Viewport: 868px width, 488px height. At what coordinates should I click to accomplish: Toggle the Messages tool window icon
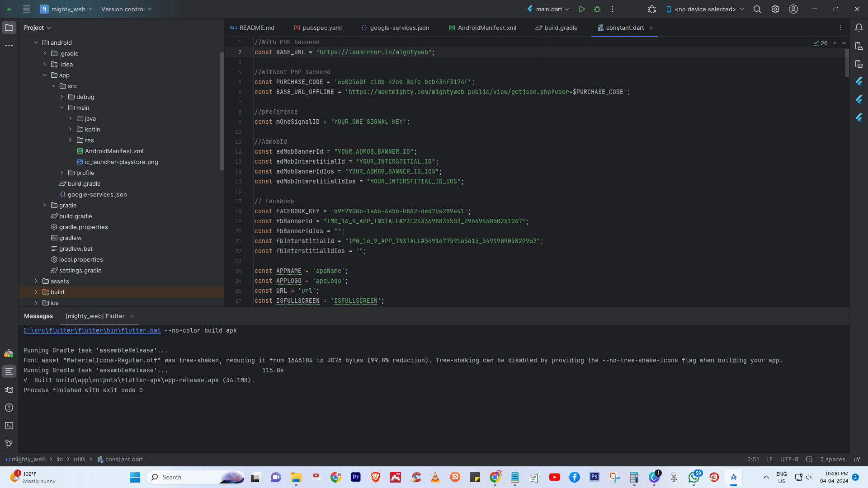9,371
